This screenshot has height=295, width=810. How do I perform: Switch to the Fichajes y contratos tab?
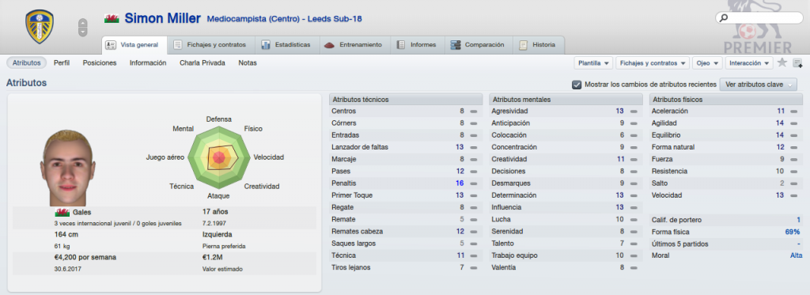[x=212, y=45]
